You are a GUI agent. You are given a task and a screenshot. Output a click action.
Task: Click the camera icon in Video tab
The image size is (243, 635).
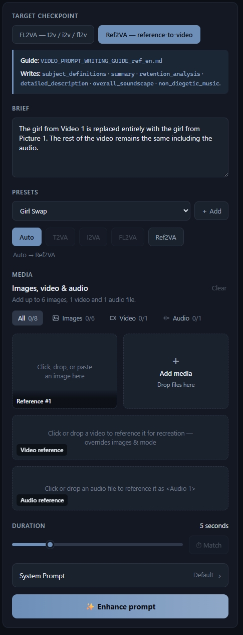[x=113, y=318]
